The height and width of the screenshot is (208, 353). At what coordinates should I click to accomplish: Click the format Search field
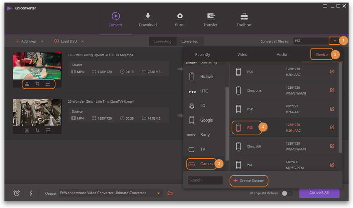(205, 180)
